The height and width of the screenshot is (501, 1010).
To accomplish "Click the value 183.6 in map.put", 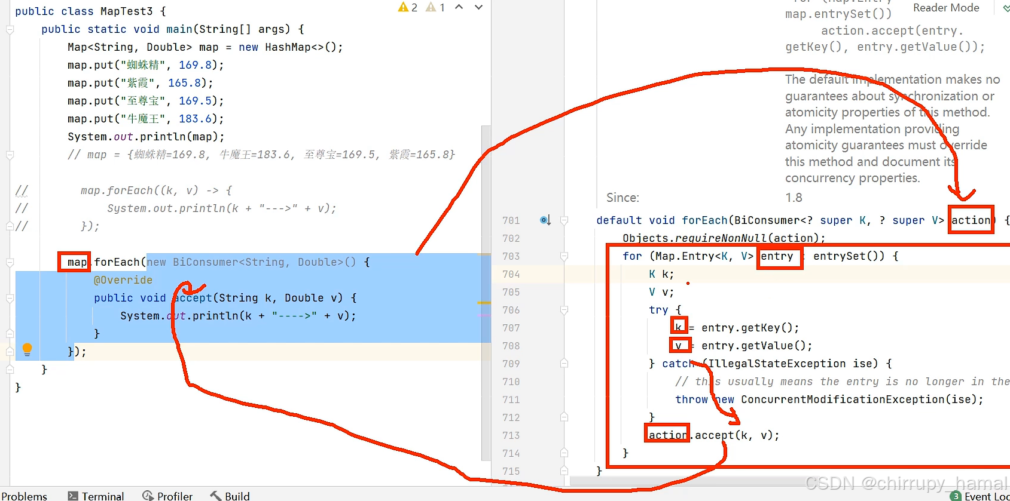I will (196, 119).
